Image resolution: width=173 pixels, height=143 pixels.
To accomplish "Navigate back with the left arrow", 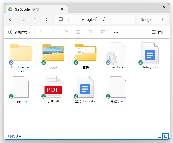I will [11, 19].
